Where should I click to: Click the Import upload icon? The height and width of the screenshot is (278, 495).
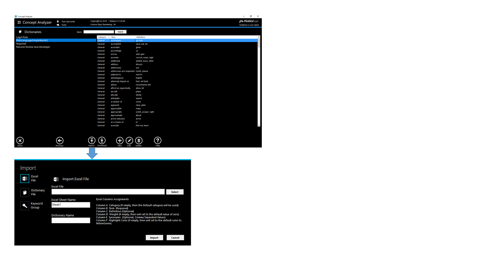(x=92, y=141)
